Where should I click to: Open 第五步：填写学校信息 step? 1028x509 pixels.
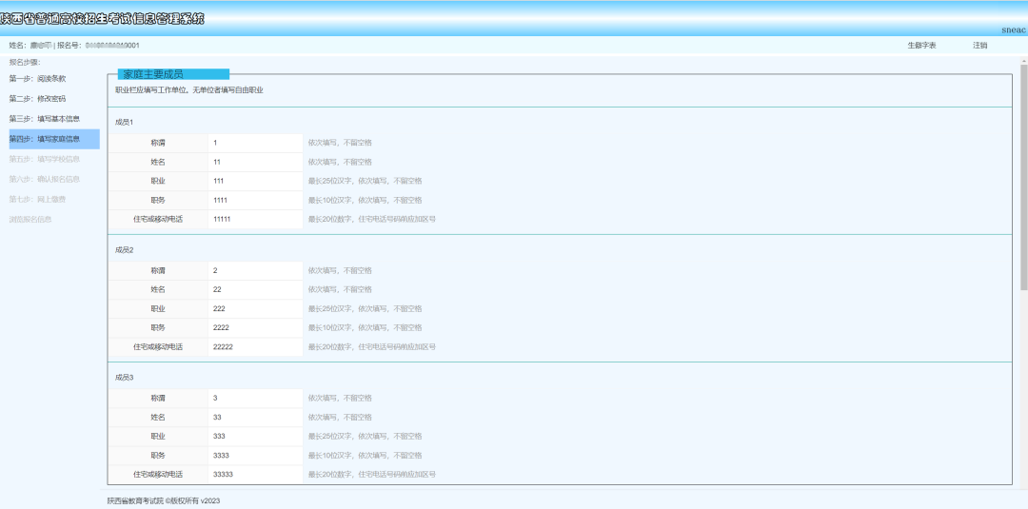click(x=45, y=159)
